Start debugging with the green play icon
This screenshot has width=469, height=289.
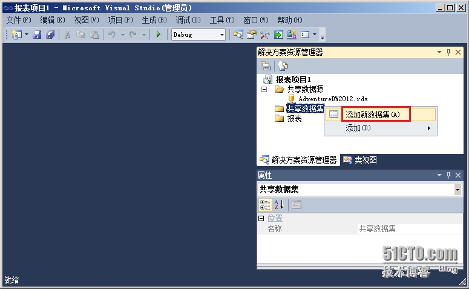coord(159,35)
